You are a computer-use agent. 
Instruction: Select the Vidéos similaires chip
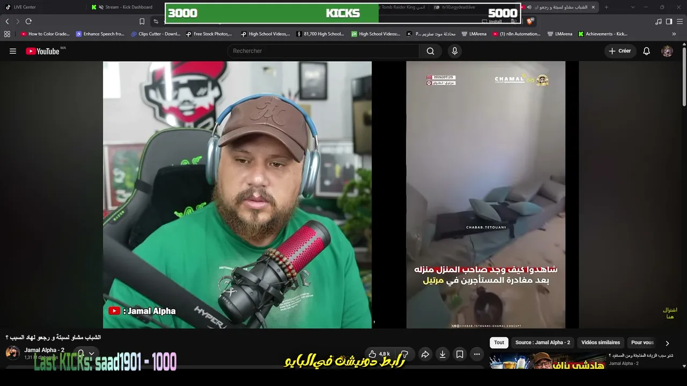pos(601,343)
